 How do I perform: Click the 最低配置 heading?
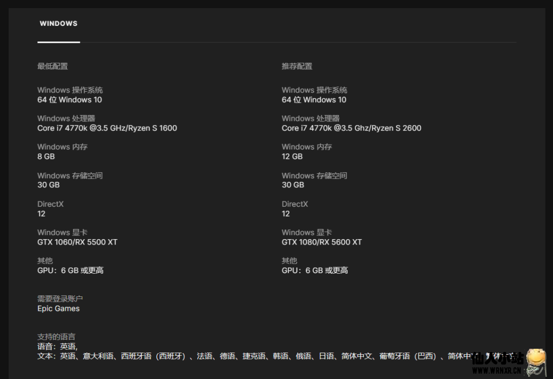point(52,66)
